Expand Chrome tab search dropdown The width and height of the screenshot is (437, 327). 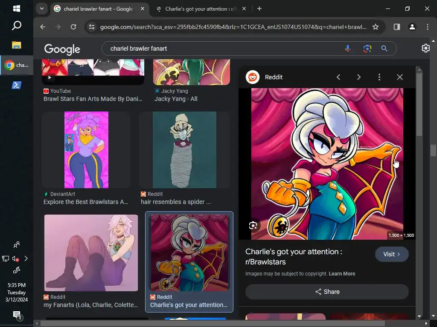(42, 9)
